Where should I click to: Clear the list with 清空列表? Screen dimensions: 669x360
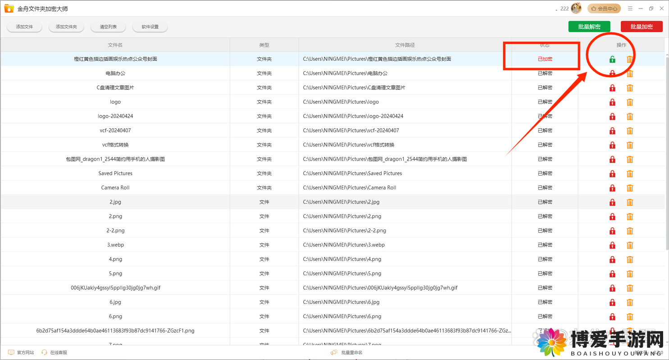[x=108, y=27]
